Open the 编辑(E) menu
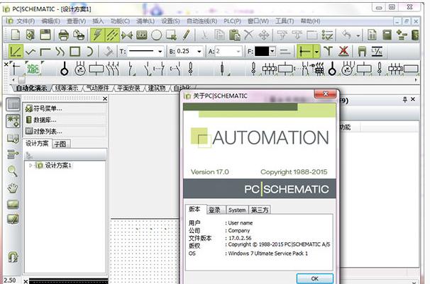Screen dimensions: 430x284 [x=50, y=21]
